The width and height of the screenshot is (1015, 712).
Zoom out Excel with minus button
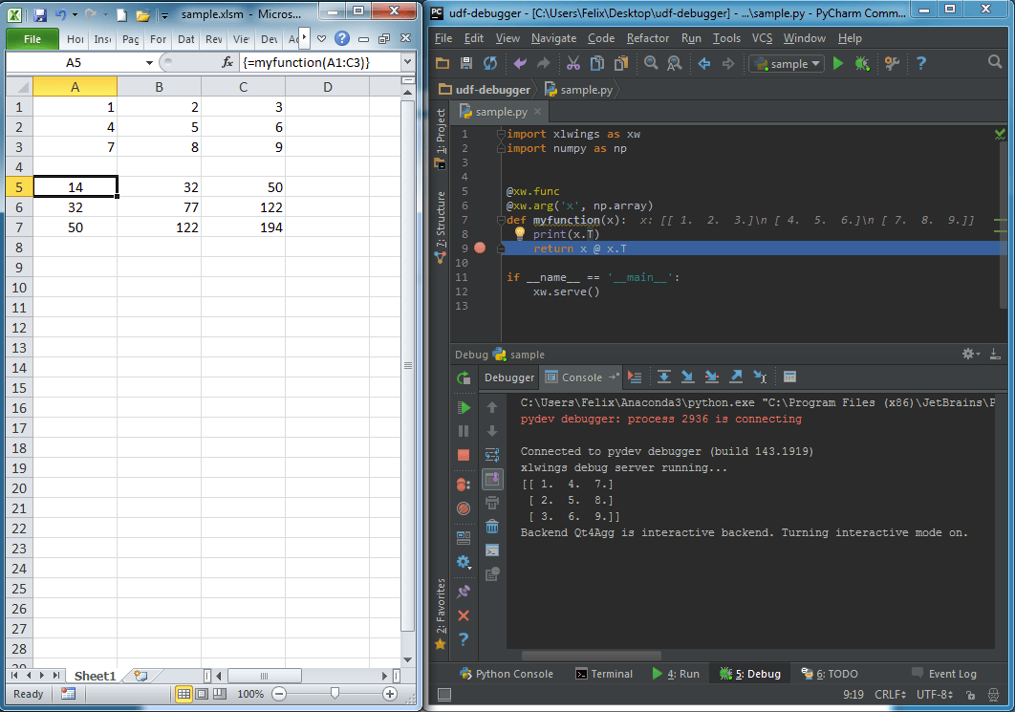279,694
